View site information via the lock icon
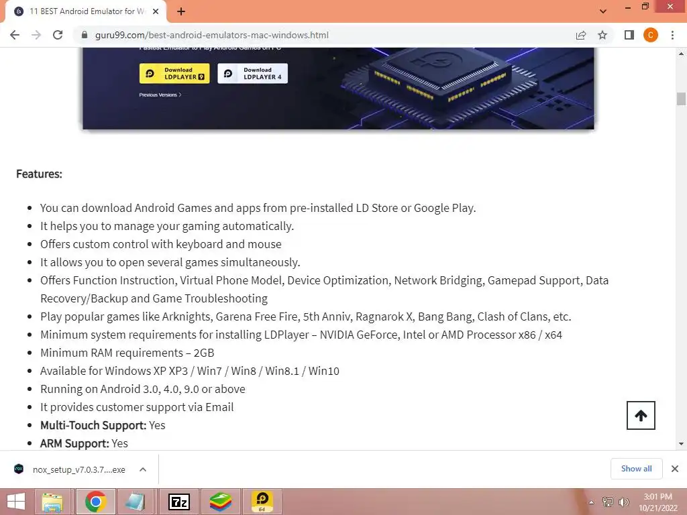The height and width of the screenshot is (515, 687). pos(85,35)
